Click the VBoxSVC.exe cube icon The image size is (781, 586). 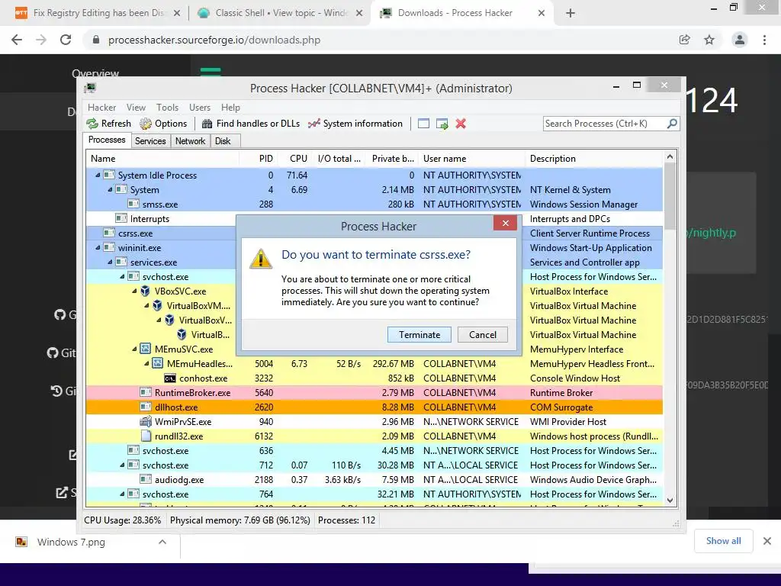click(x=145, y=291)
